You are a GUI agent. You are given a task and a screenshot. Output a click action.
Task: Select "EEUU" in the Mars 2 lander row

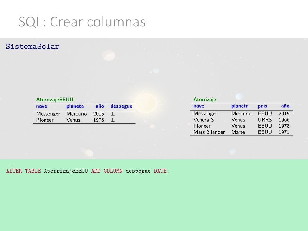[x=265, y=132]
